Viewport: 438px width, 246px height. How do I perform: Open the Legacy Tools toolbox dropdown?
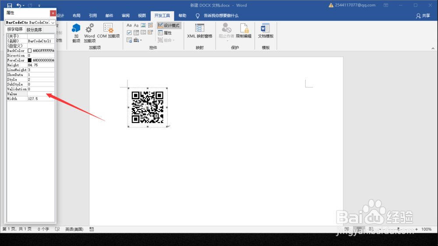pyautogui.click(x=138, y=40)
